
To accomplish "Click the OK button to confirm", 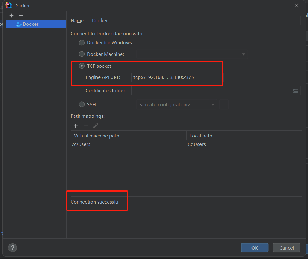I will pyautogui.click(x=255, y=248).
